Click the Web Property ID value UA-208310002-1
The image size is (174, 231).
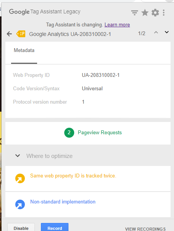(101, 75)
